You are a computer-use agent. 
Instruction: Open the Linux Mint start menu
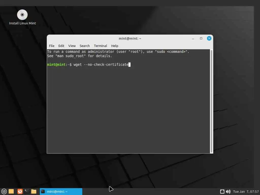[4, 191]
